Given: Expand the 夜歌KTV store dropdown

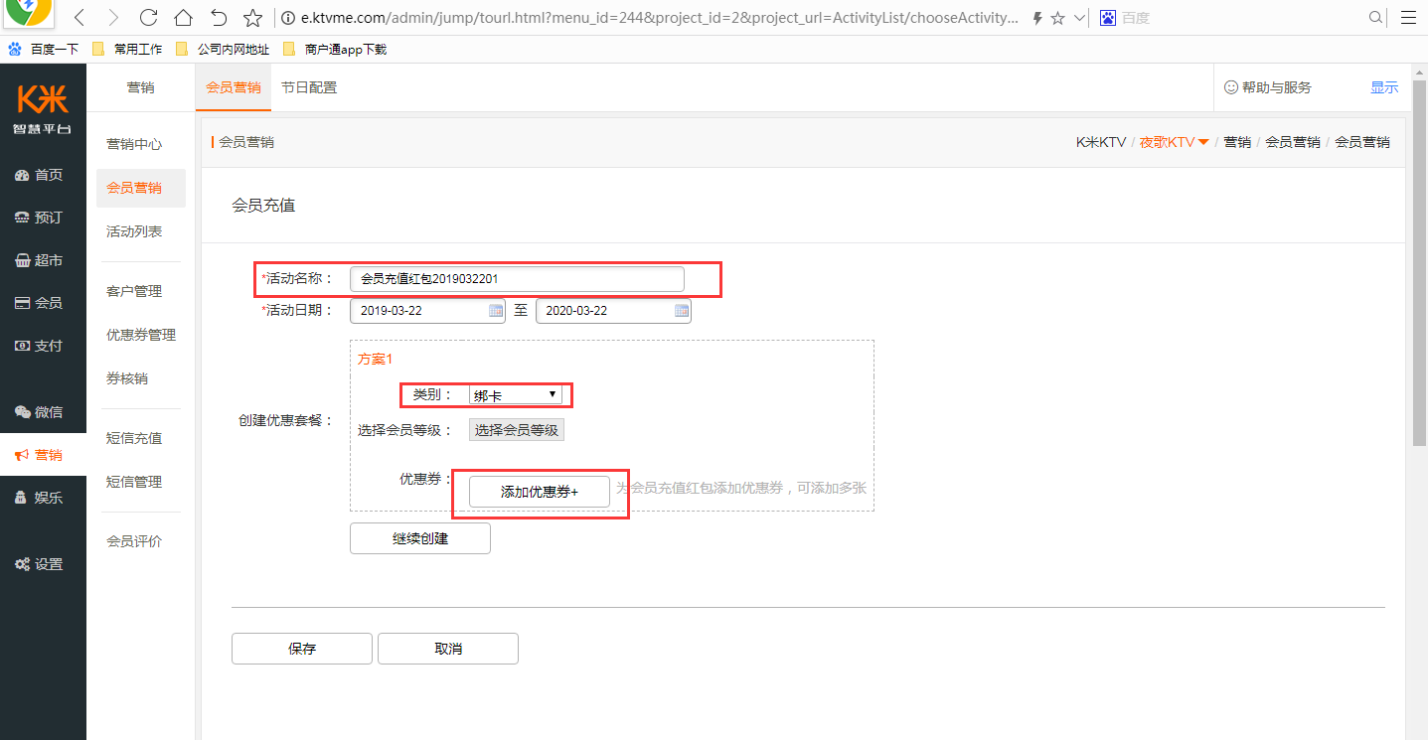Looking at the screenshot, I should [1174, 142].
